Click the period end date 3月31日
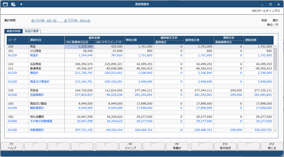The image size is (284, 157). tap(85, 21)
